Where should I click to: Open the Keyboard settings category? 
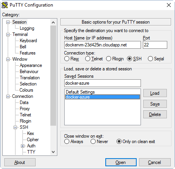click(x=28, y=41)
